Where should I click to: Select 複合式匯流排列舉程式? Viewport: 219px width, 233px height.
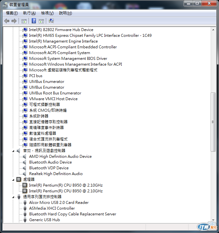(x=48, y=139)
